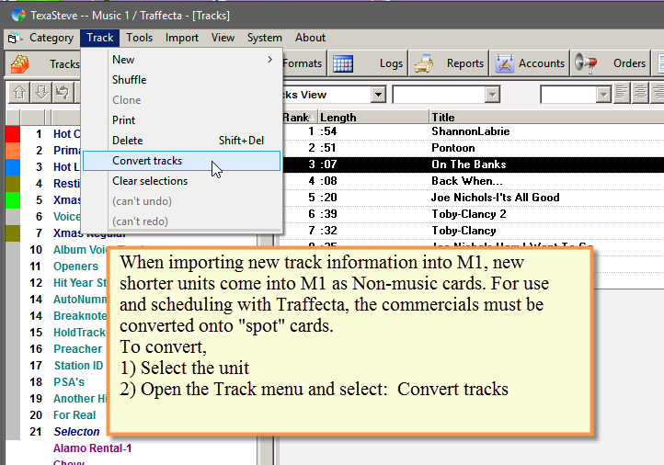Open the rightmost combo box dropdown
The height and width of the screenshot is (465, 664).
tap(602, 95)
